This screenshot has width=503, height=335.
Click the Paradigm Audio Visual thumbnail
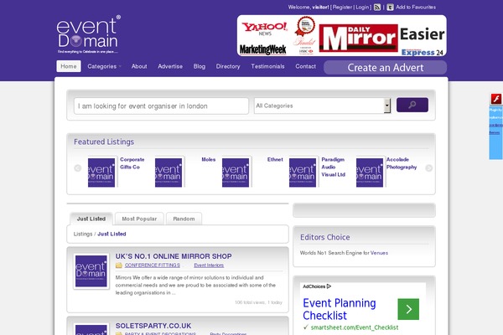point(303,173)
